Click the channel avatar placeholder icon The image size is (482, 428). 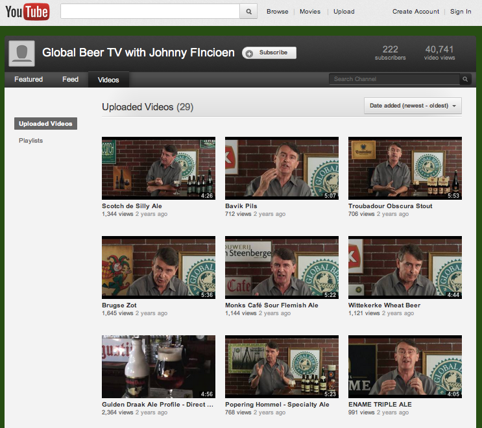click(21, 53)
